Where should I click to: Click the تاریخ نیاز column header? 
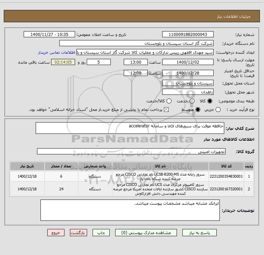27,166
